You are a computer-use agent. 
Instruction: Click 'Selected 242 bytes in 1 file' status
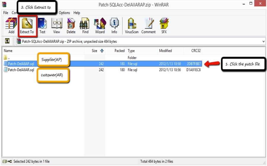(31, 161)
